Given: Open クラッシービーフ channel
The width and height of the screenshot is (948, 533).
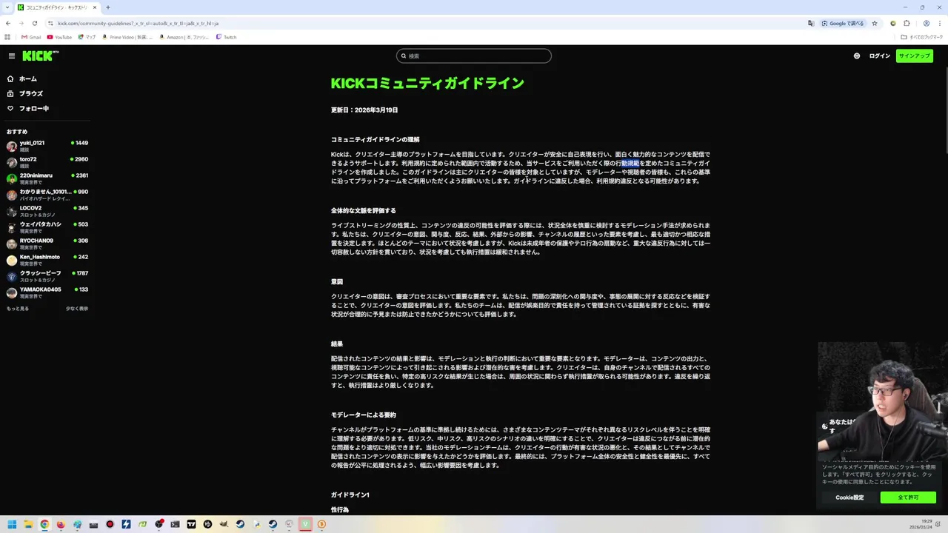Looking at the screenshot, I should pyautogui.click(x=47, y=276).
